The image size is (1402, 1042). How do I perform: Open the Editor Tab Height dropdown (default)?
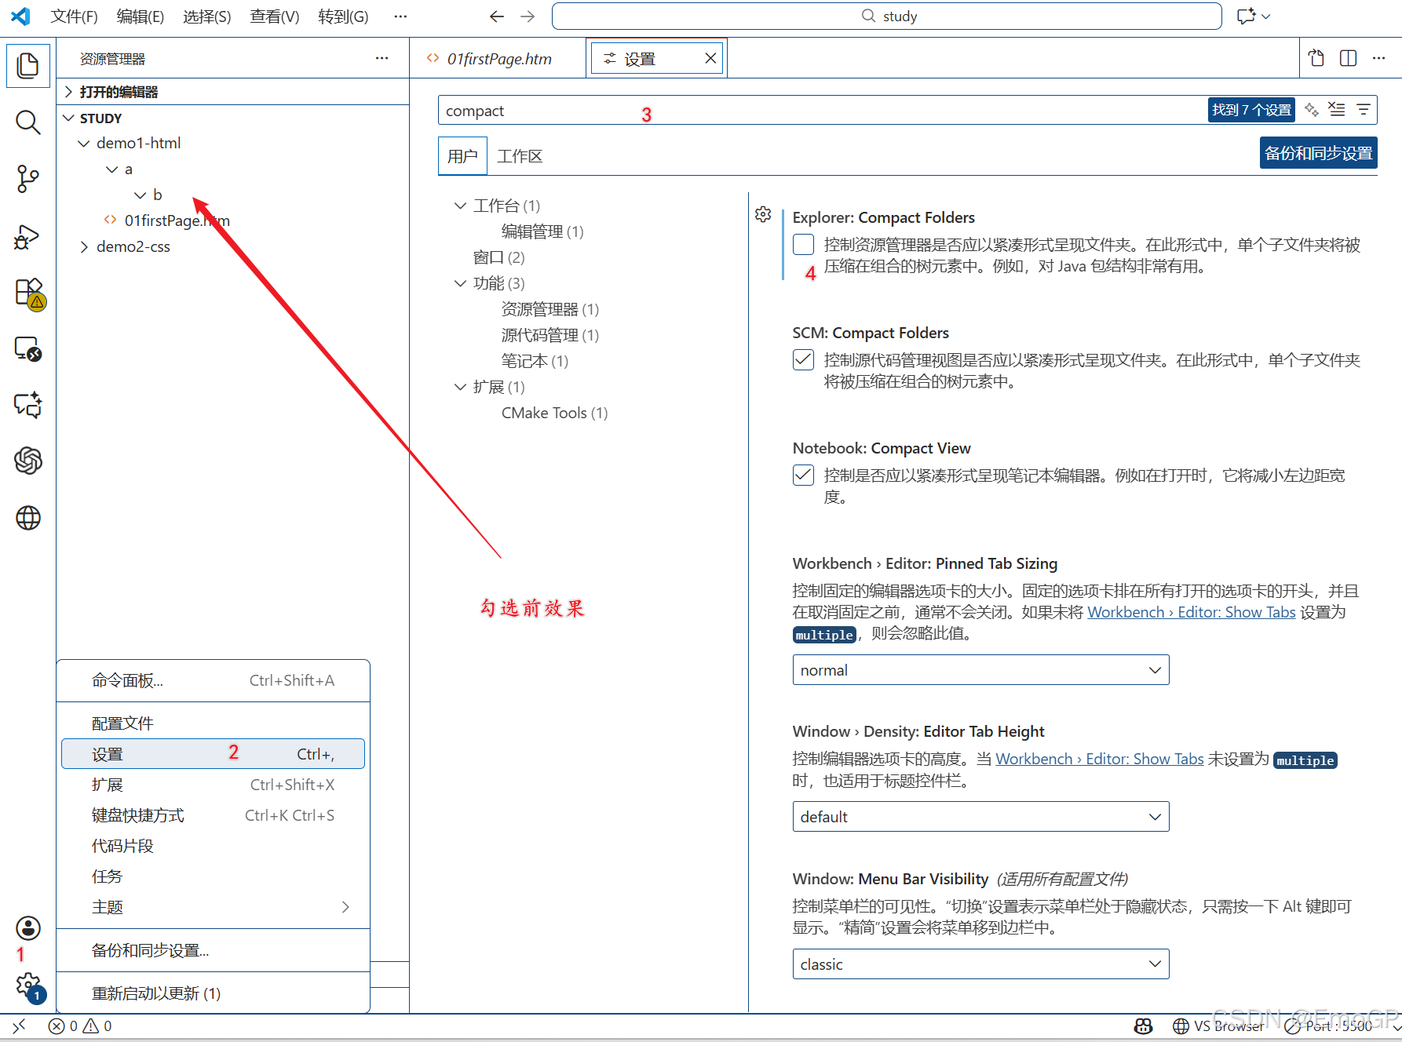pos(980,817)
